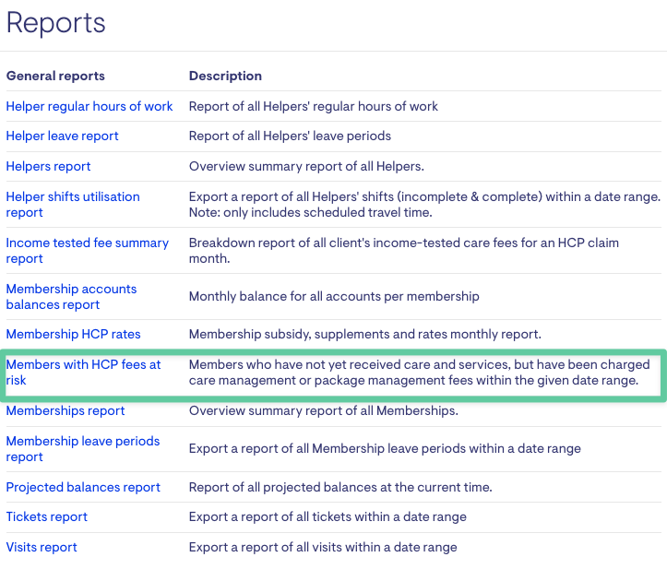Open the Tickets report link
The image size is (667, 569).
click(46, 516)
